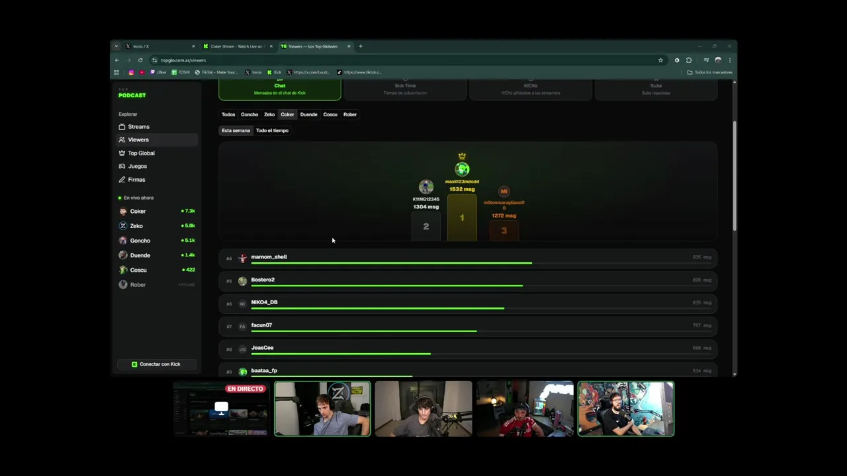
Task: Click baataa_fp row in ranking
Action: tap(468, 371)
